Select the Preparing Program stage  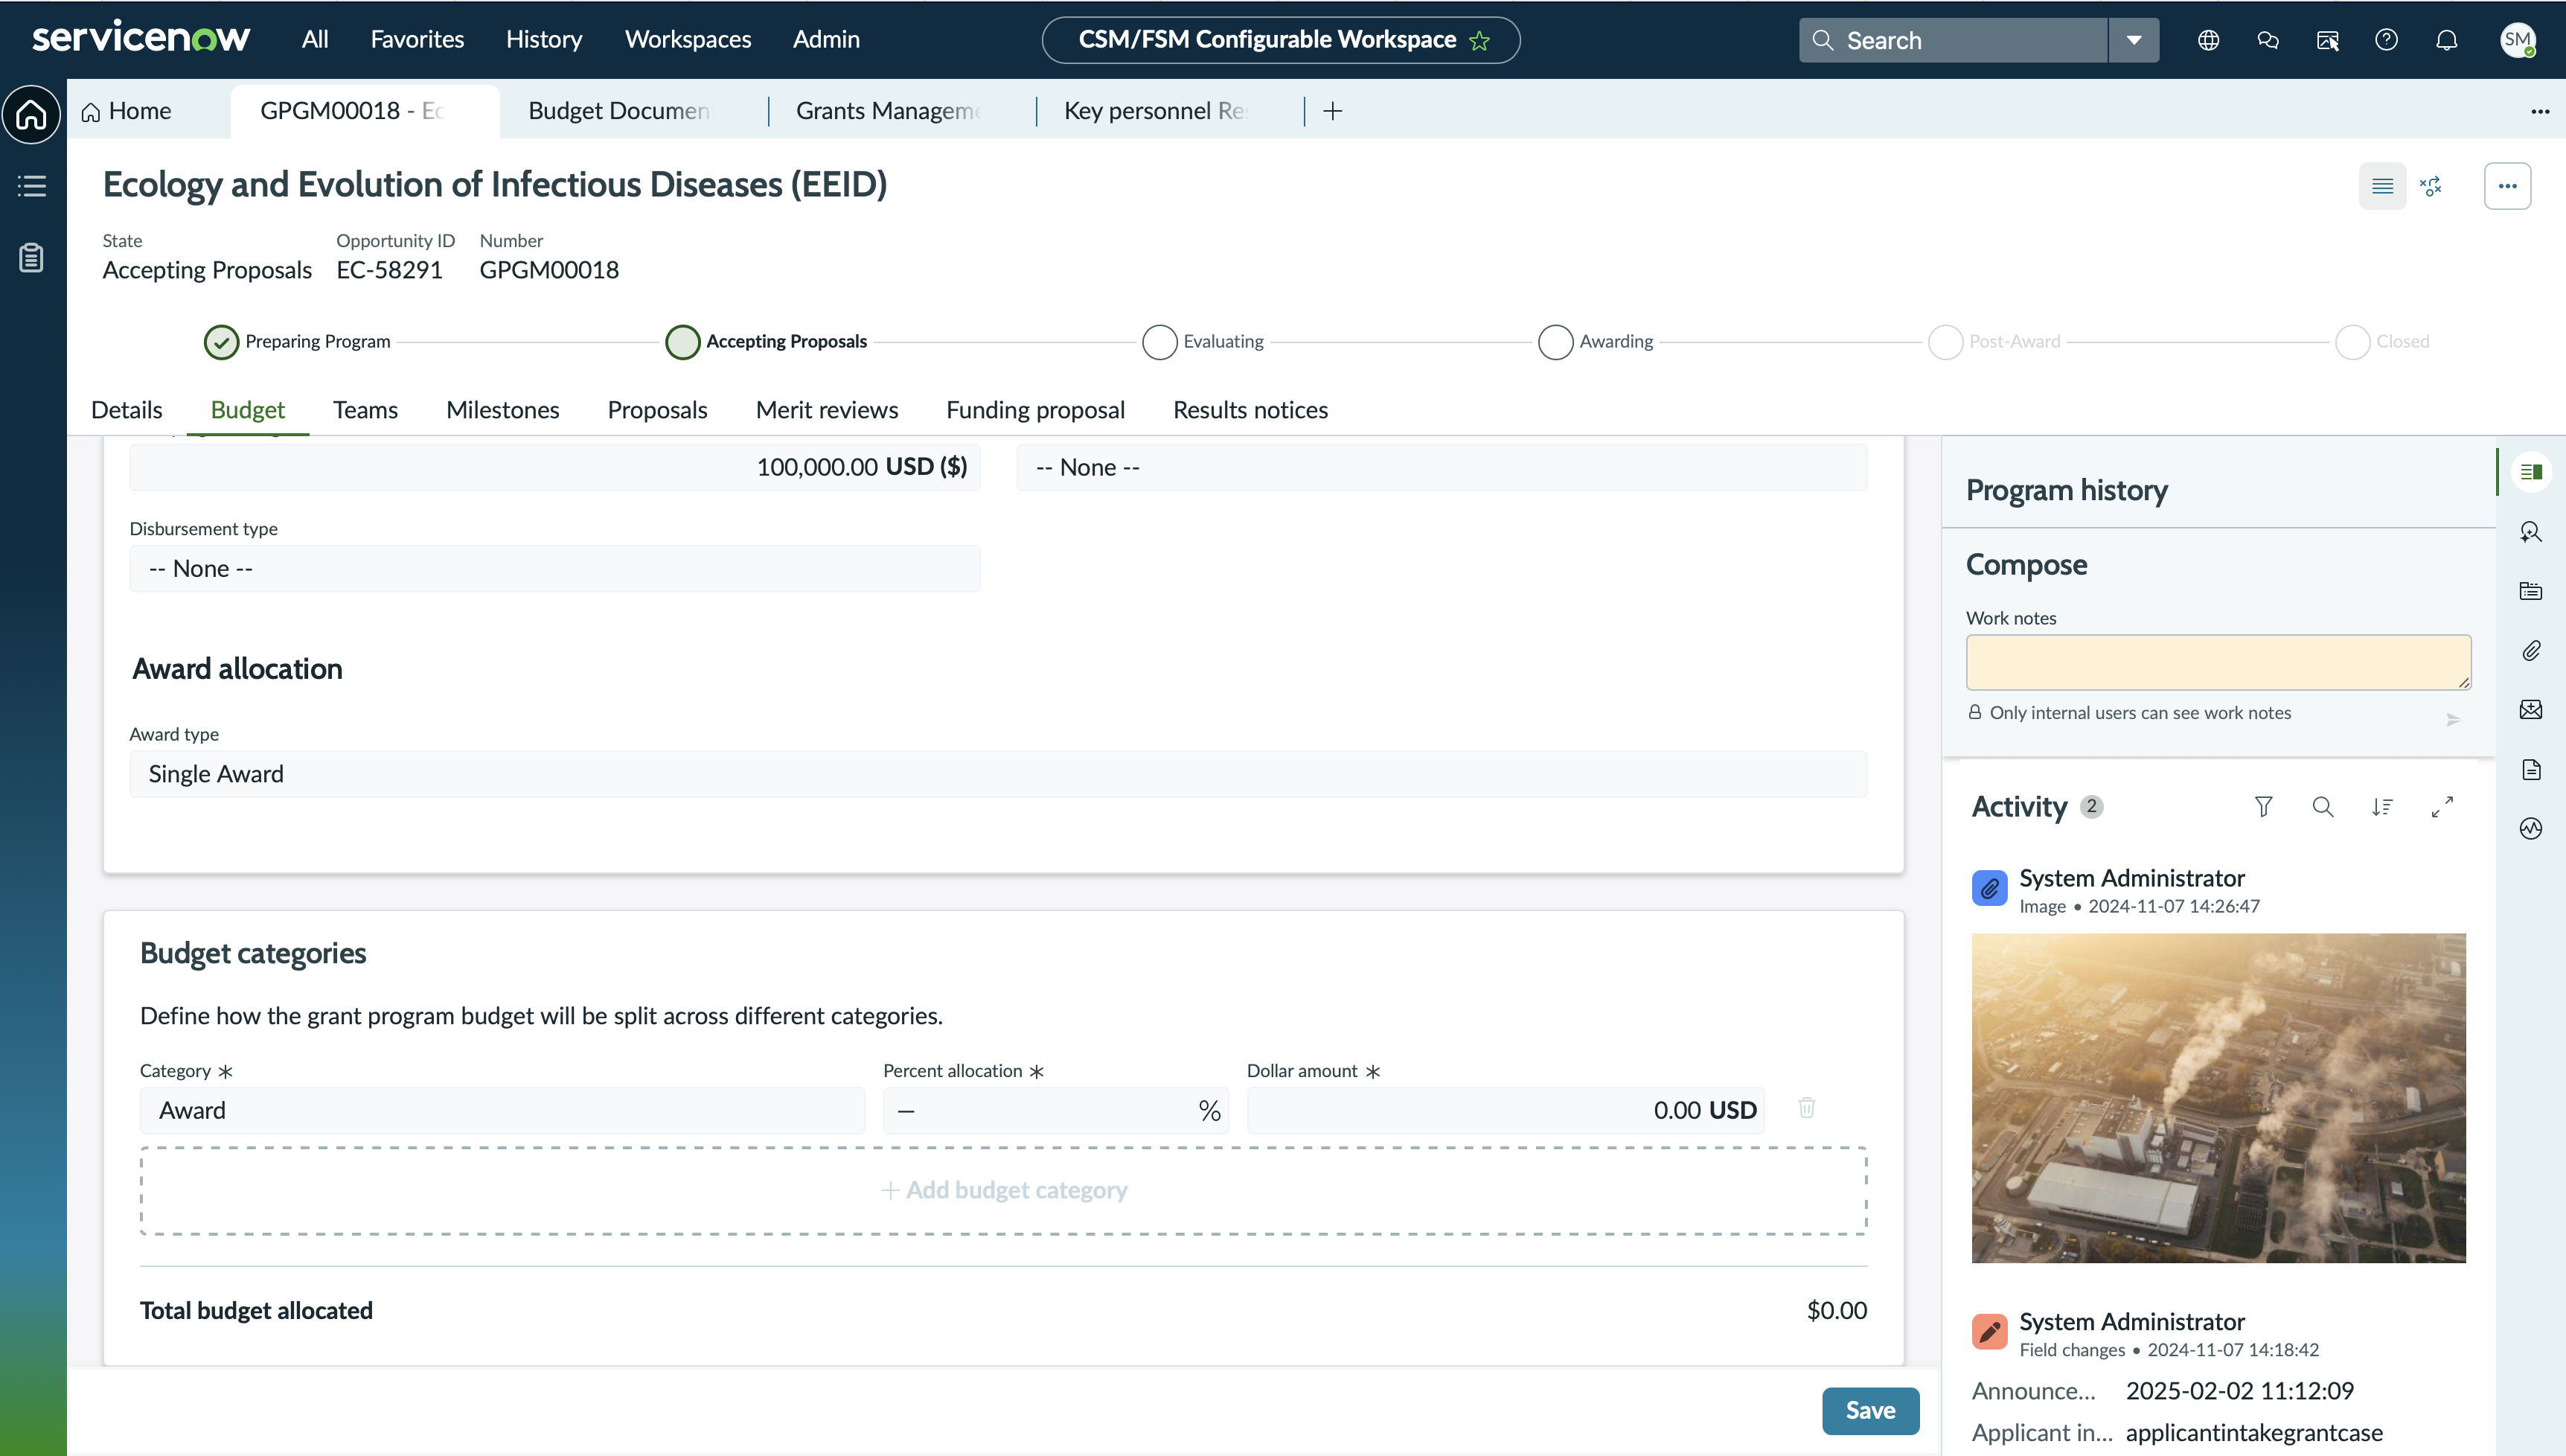pyautogui.click(x=221, y=342)
